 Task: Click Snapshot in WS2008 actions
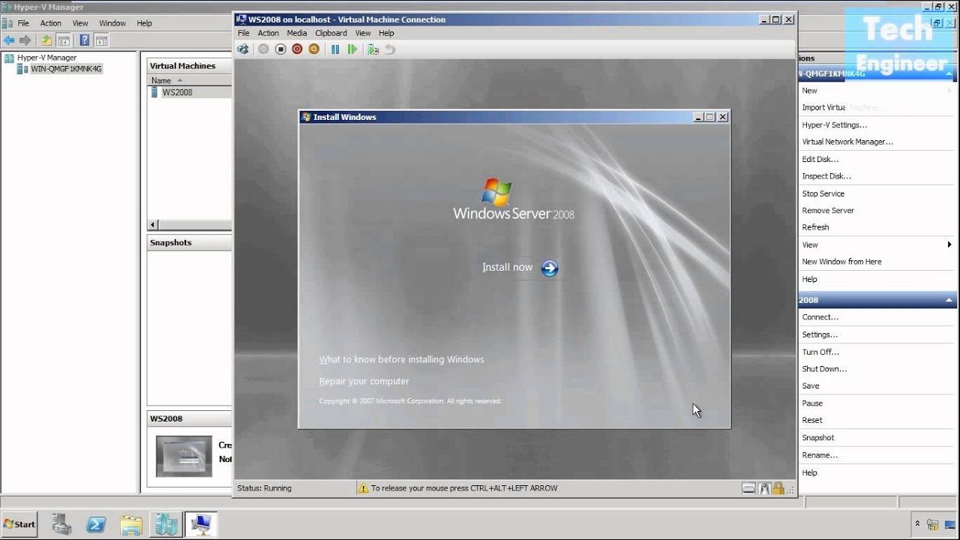pyautogui.click(x=817, y=438)
